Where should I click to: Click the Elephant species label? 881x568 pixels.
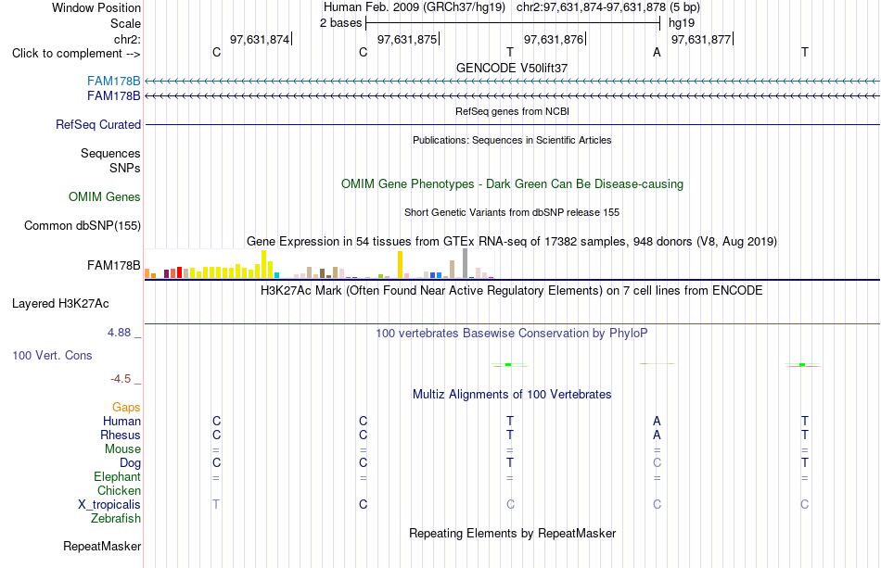click(x=117, y=476)
